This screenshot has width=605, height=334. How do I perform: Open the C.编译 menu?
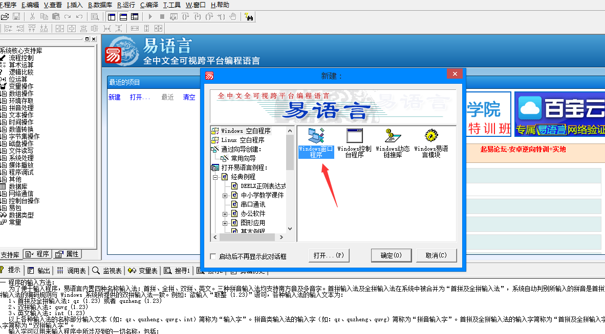point(149,5)
